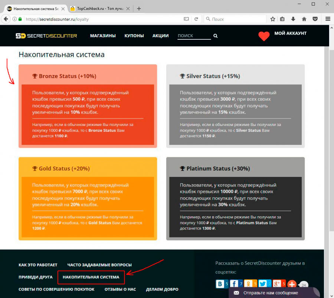
Task: Open a new tab with plus button
Action: tap(139, 9)
